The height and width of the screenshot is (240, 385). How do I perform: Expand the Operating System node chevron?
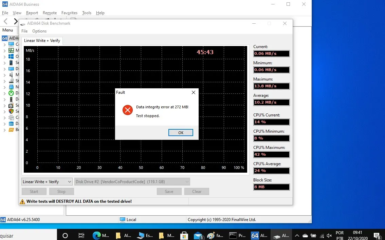pyautogui.click(x=4, y=57)
